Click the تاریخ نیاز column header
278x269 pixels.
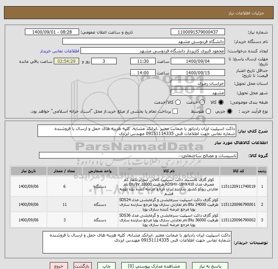click(29, 171)
